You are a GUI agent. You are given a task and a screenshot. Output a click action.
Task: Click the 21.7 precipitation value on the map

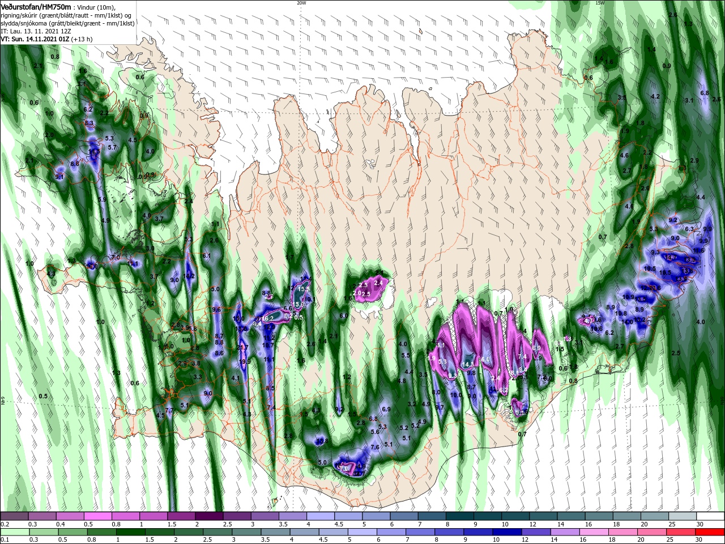243,348
